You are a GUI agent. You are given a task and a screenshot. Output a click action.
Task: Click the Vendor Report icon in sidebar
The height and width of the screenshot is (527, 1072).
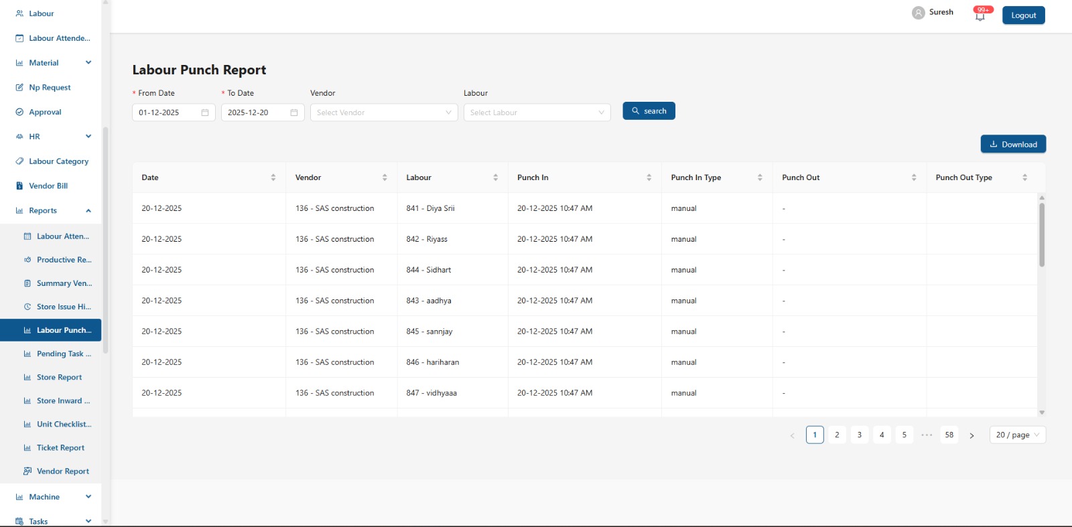[27, 471]
